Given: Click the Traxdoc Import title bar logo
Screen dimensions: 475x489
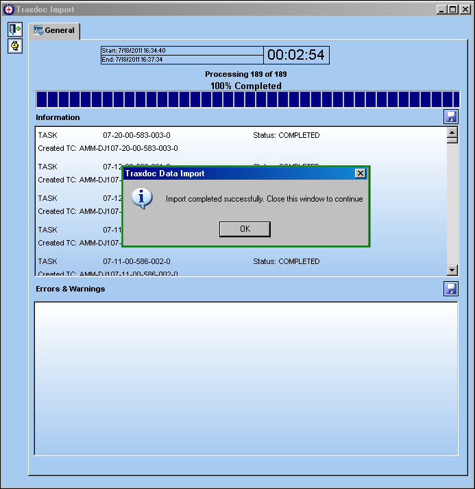Looking at the screenshot, I should pos(9,10).
